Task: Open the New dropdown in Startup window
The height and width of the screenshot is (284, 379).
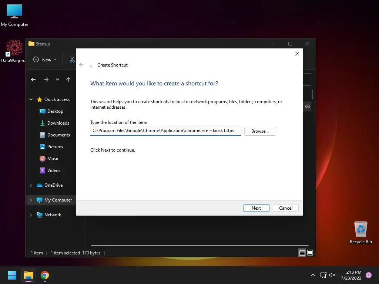Action: pos(45,60)
